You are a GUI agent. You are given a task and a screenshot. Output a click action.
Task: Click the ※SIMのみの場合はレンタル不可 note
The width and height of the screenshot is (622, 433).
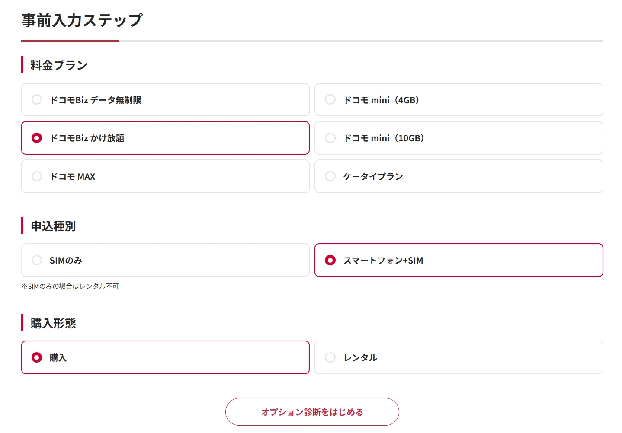[x=70, y=286]
